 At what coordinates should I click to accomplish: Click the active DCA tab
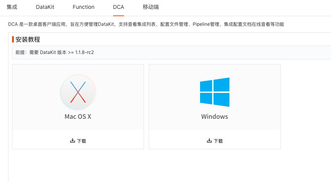click(119, 7)
